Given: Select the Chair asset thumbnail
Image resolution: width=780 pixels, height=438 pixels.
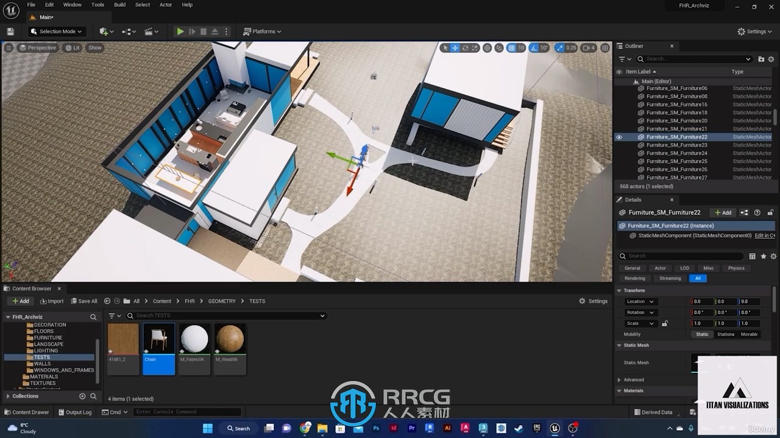Looking at the screenshot, I should coord(159,349).
